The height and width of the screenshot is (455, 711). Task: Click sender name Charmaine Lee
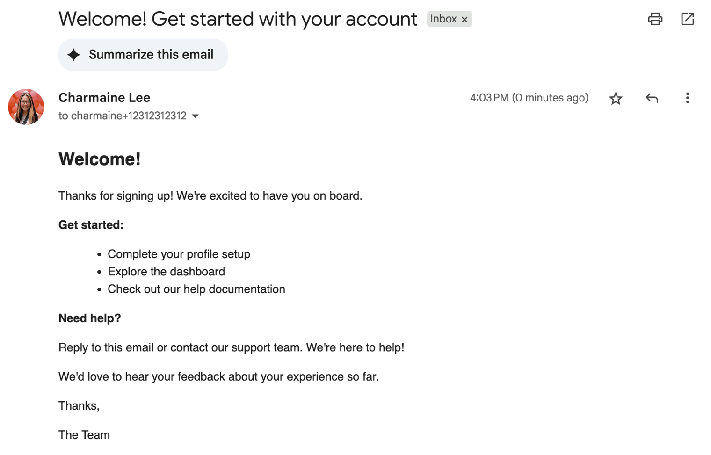click(104, 97)
